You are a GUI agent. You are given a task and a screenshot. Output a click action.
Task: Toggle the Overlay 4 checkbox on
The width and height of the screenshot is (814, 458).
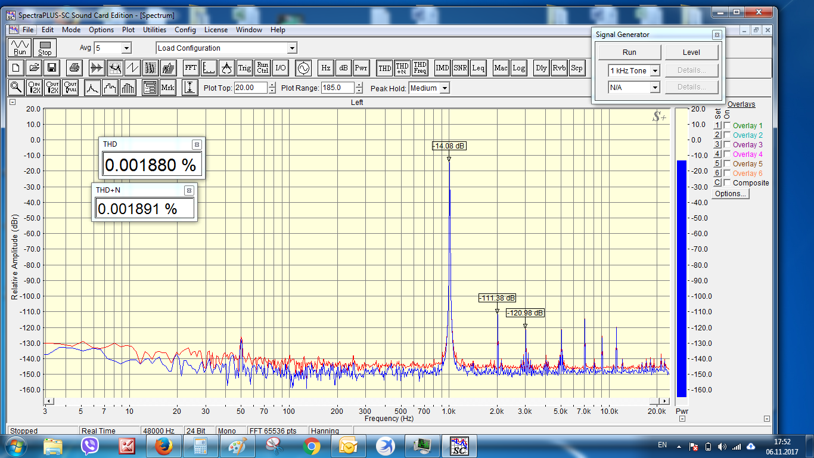(x=727, y=154)
